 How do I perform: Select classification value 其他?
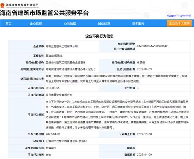pyautogui.click(x=48, y=154)
